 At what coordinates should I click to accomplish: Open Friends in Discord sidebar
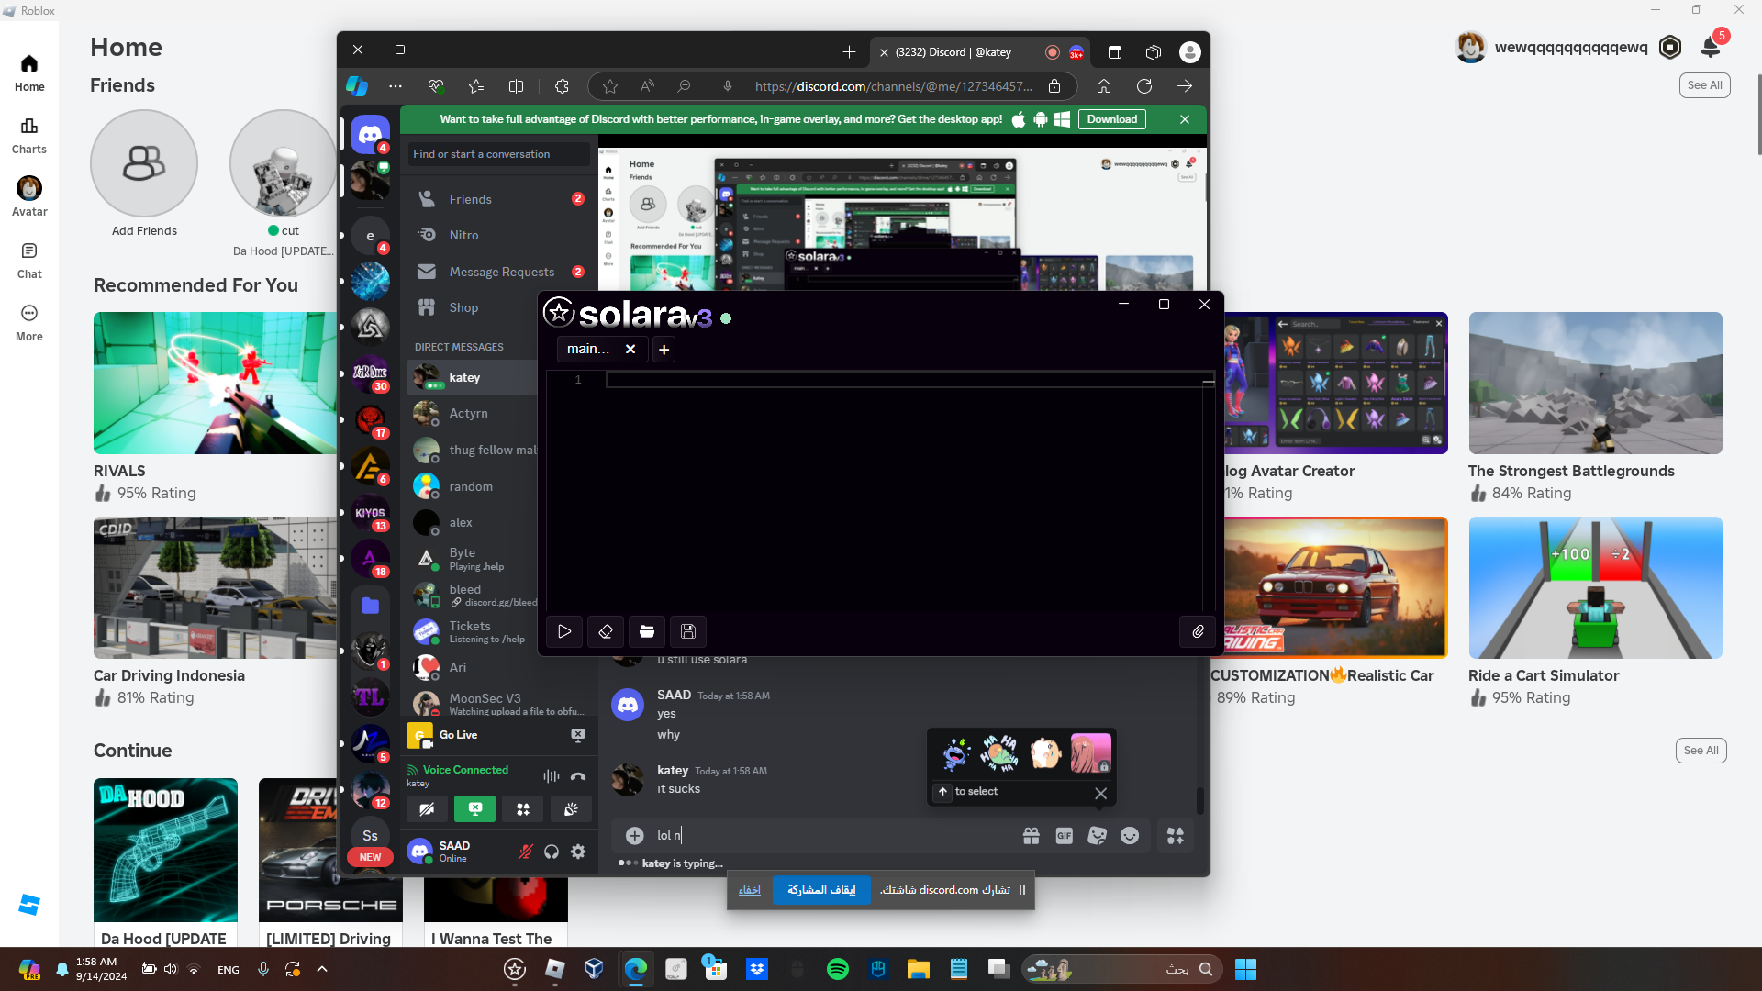click(x=499, y=199)
